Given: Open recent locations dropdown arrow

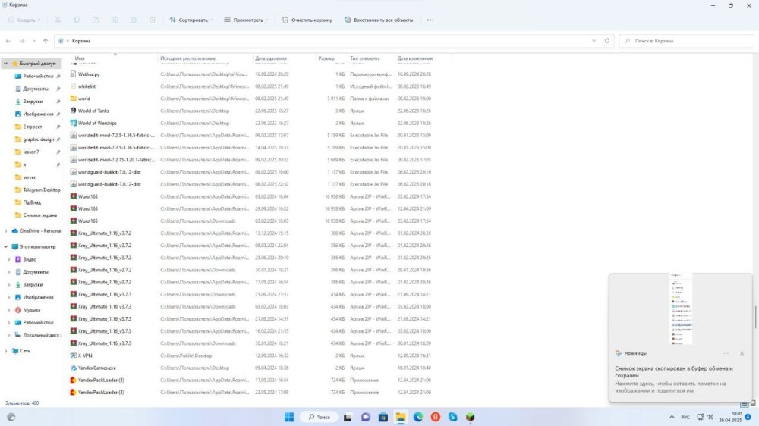Looking at the screenshot, I should [x=34, y=41].
